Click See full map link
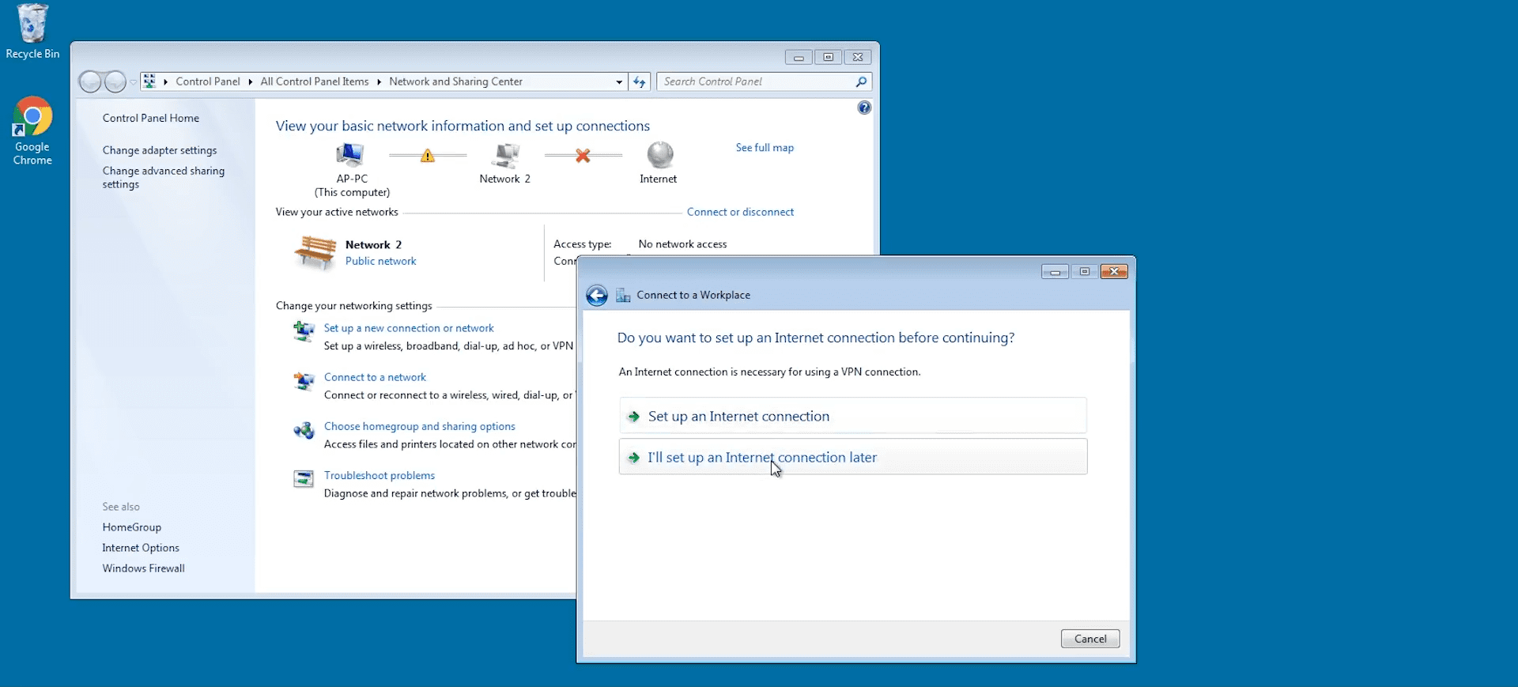Screen dimensions: 1518x687 pyautogui.click(x=765, y=148)
